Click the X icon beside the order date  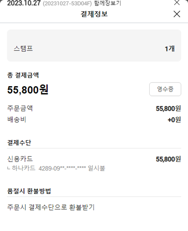click(177, 3)
